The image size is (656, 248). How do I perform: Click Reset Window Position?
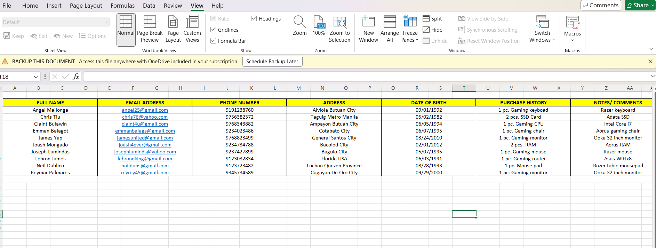pos(489,41)
